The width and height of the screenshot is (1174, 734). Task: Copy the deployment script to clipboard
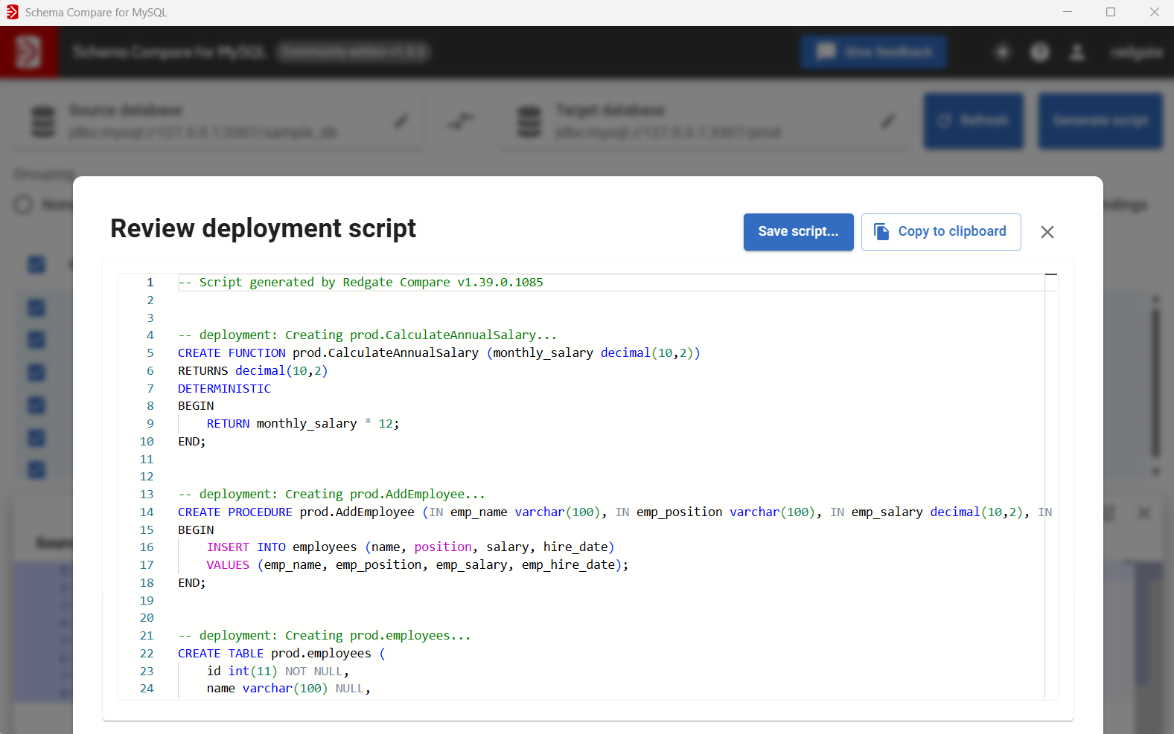coord(940,232)
